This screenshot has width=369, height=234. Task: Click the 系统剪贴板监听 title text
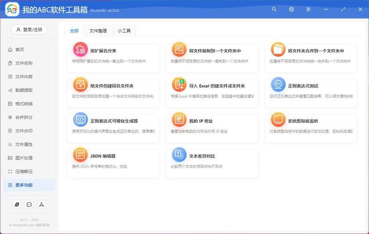point(303,121)
